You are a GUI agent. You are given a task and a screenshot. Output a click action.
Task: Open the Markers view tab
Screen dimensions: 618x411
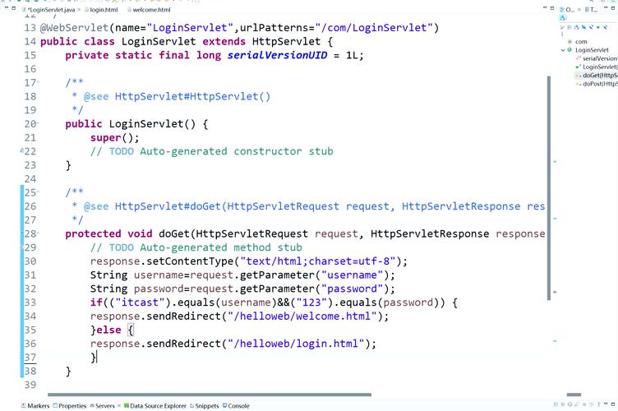coord(38,406)
